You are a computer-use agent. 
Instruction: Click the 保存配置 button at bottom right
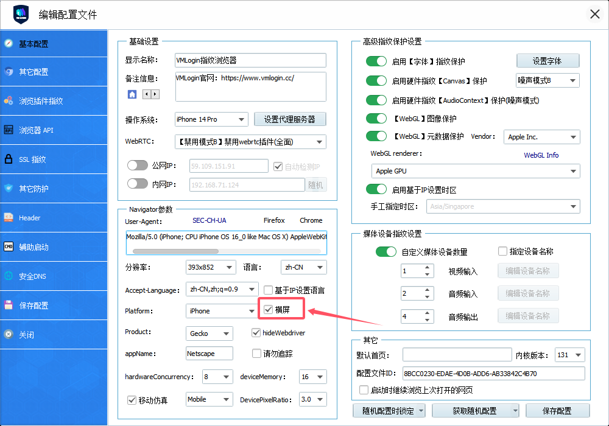pyautogui.click(x=557, y=411)
